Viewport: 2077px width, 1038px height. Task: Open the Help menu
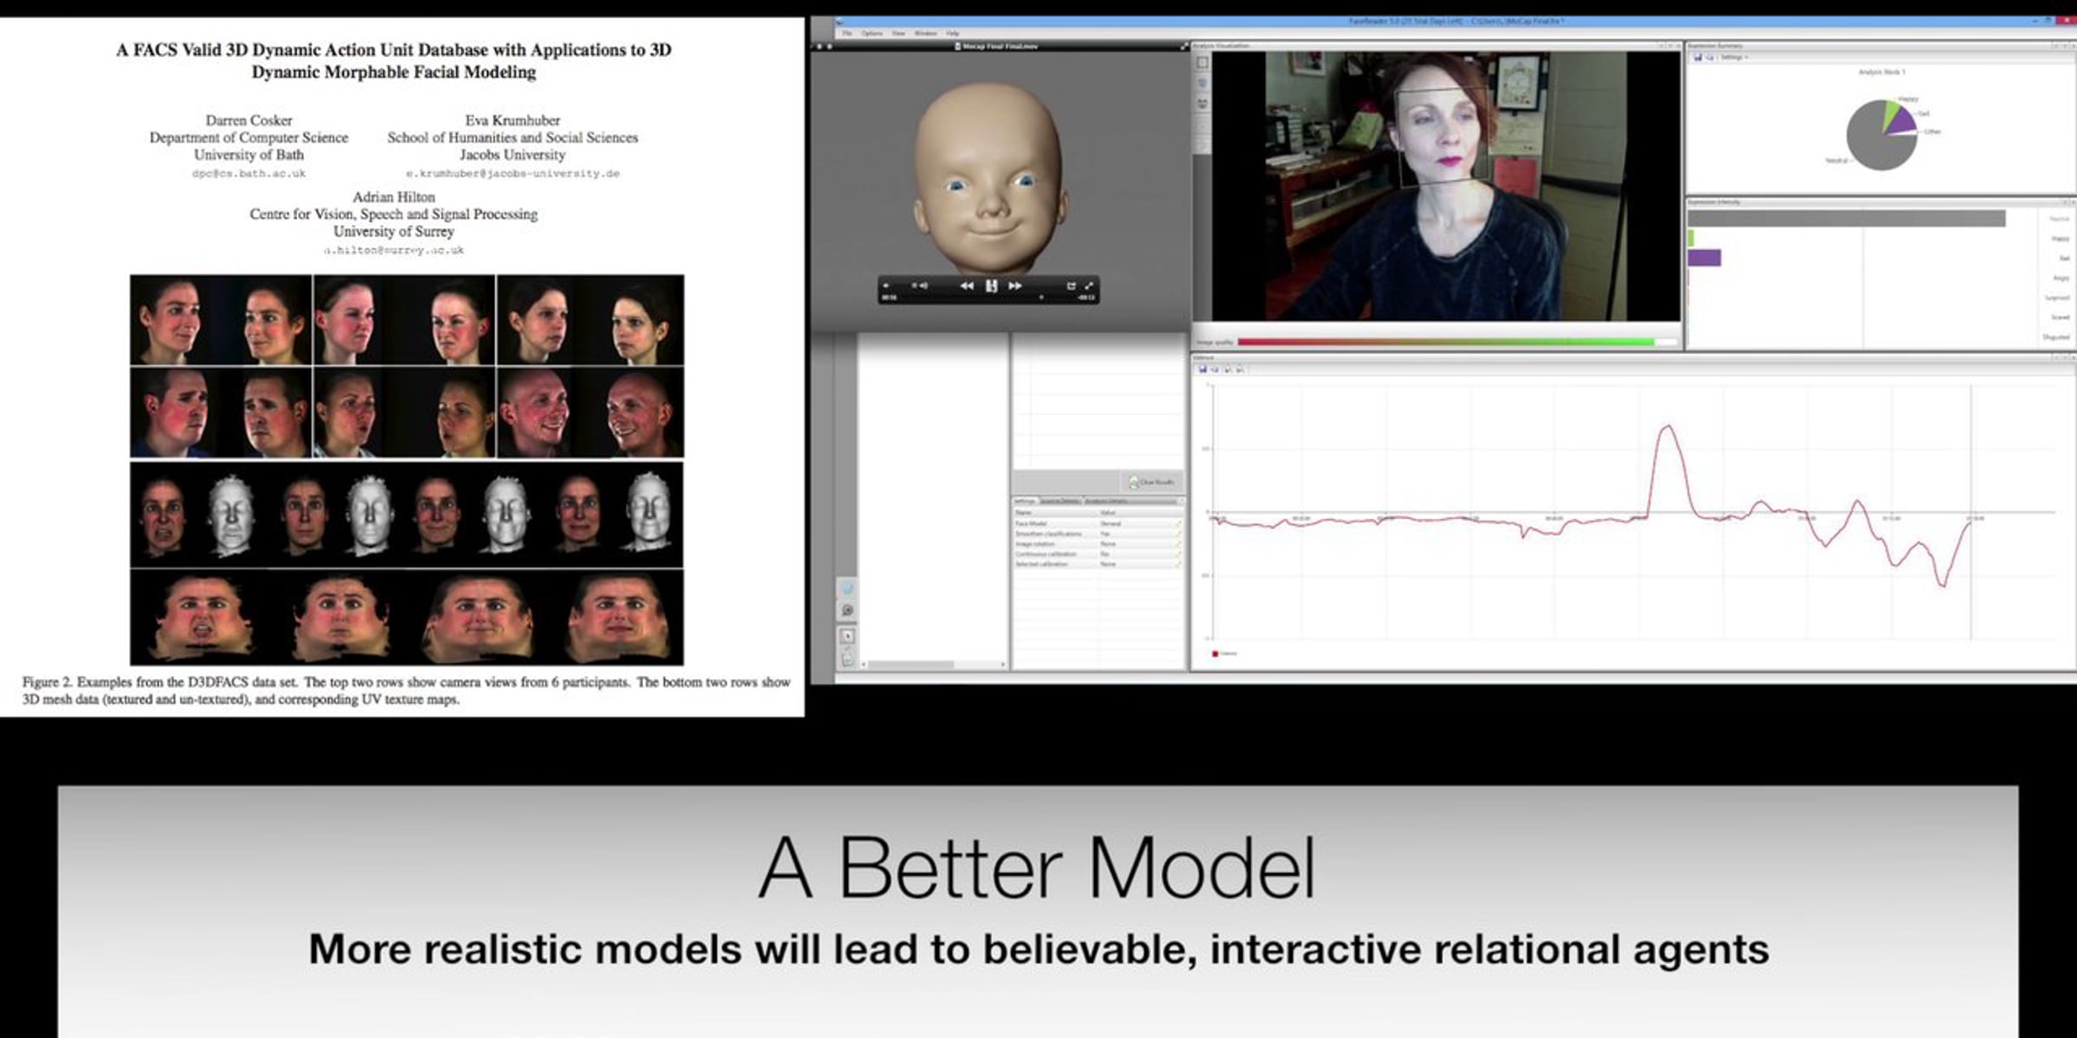tap(953, 34)
